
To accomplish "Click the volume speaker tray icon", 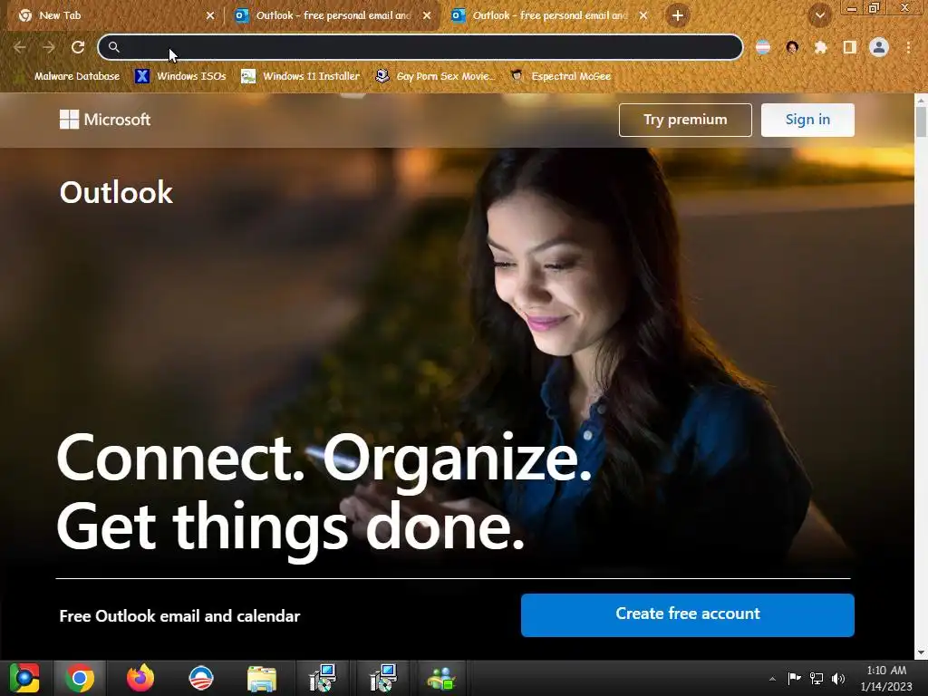I will pos(838,678).
